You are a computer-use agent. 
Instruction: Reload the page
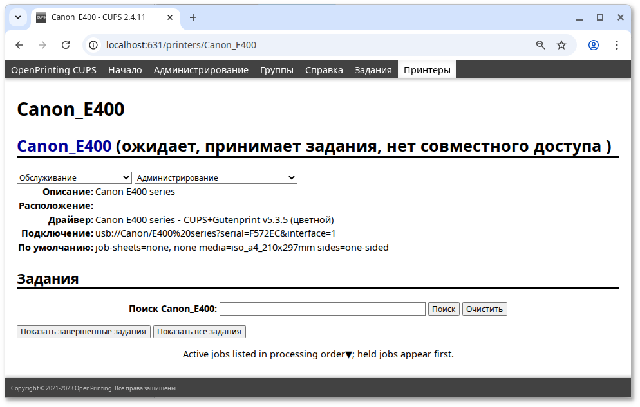click(66, 45)
